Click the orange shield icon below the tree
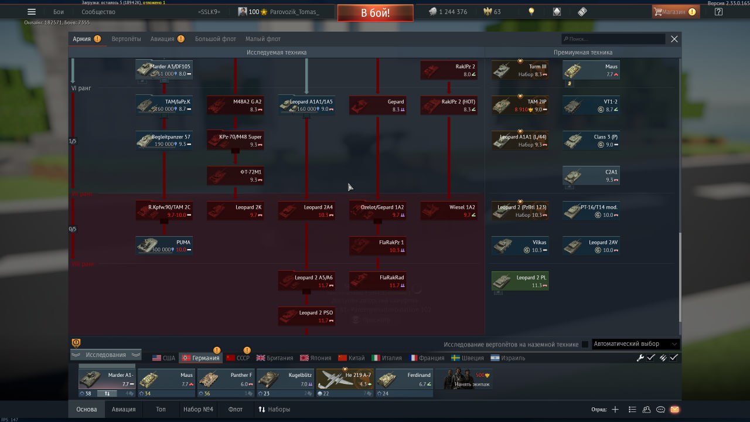Viewport: 750px width, 422px height. [76, 343]
